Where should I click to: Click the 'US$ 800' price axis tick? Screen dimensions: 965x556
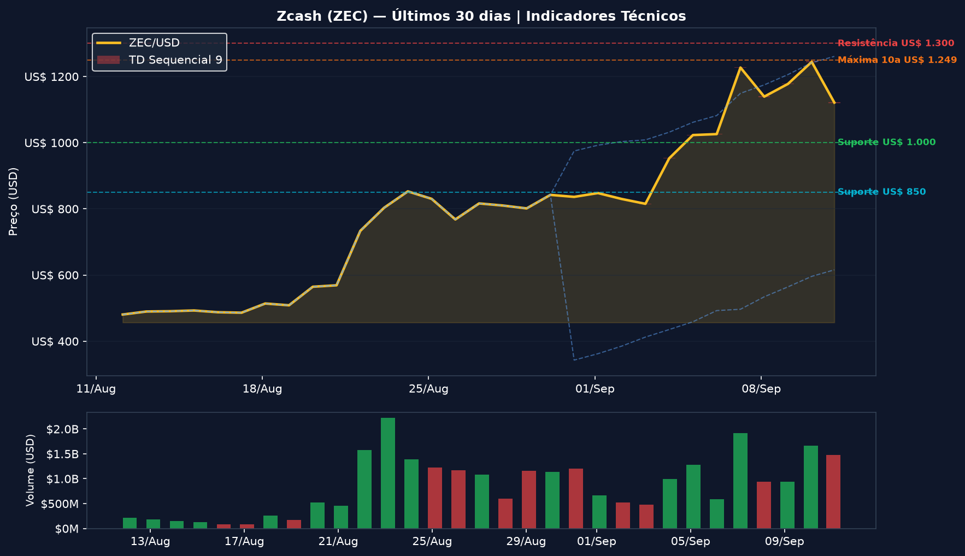(55, 209)
